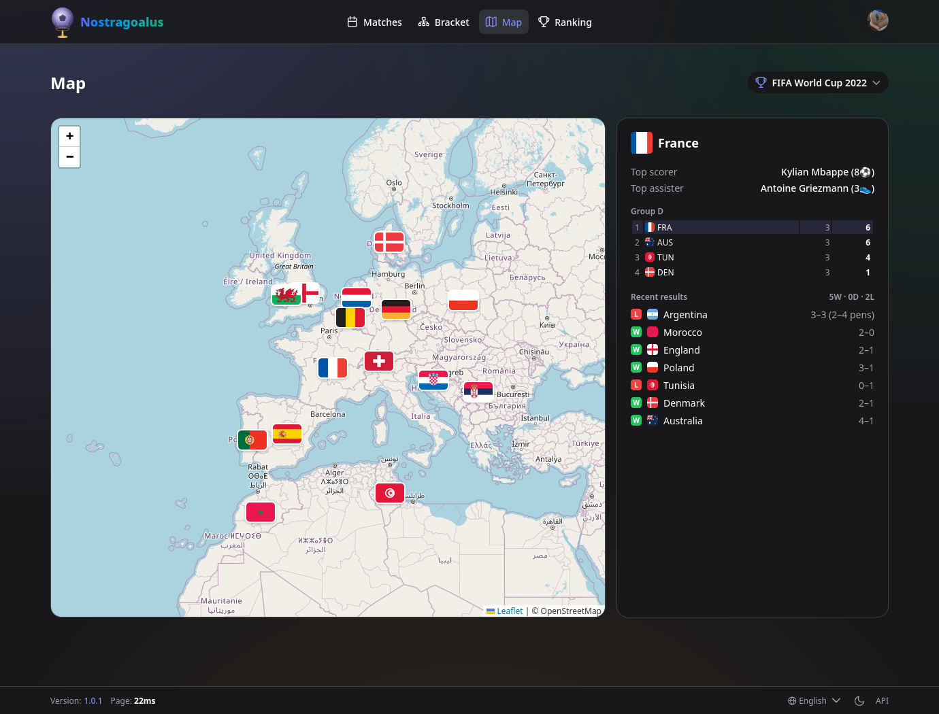Switch to the Ranking tab
Screen dimensions: 939x714
pos(565,22)
